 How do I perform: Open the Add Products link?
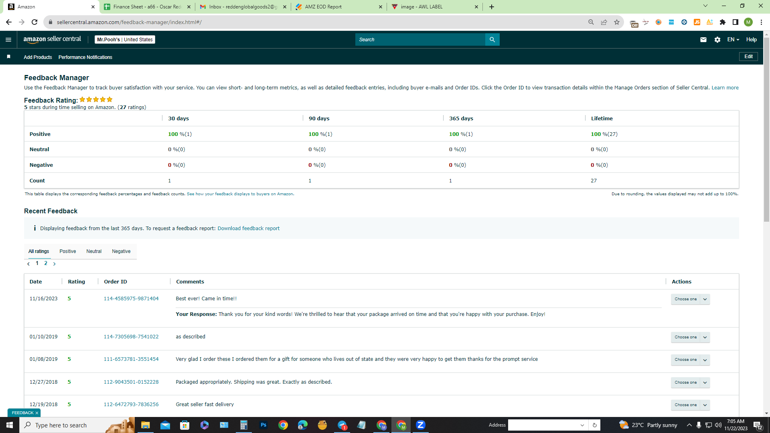38,57
